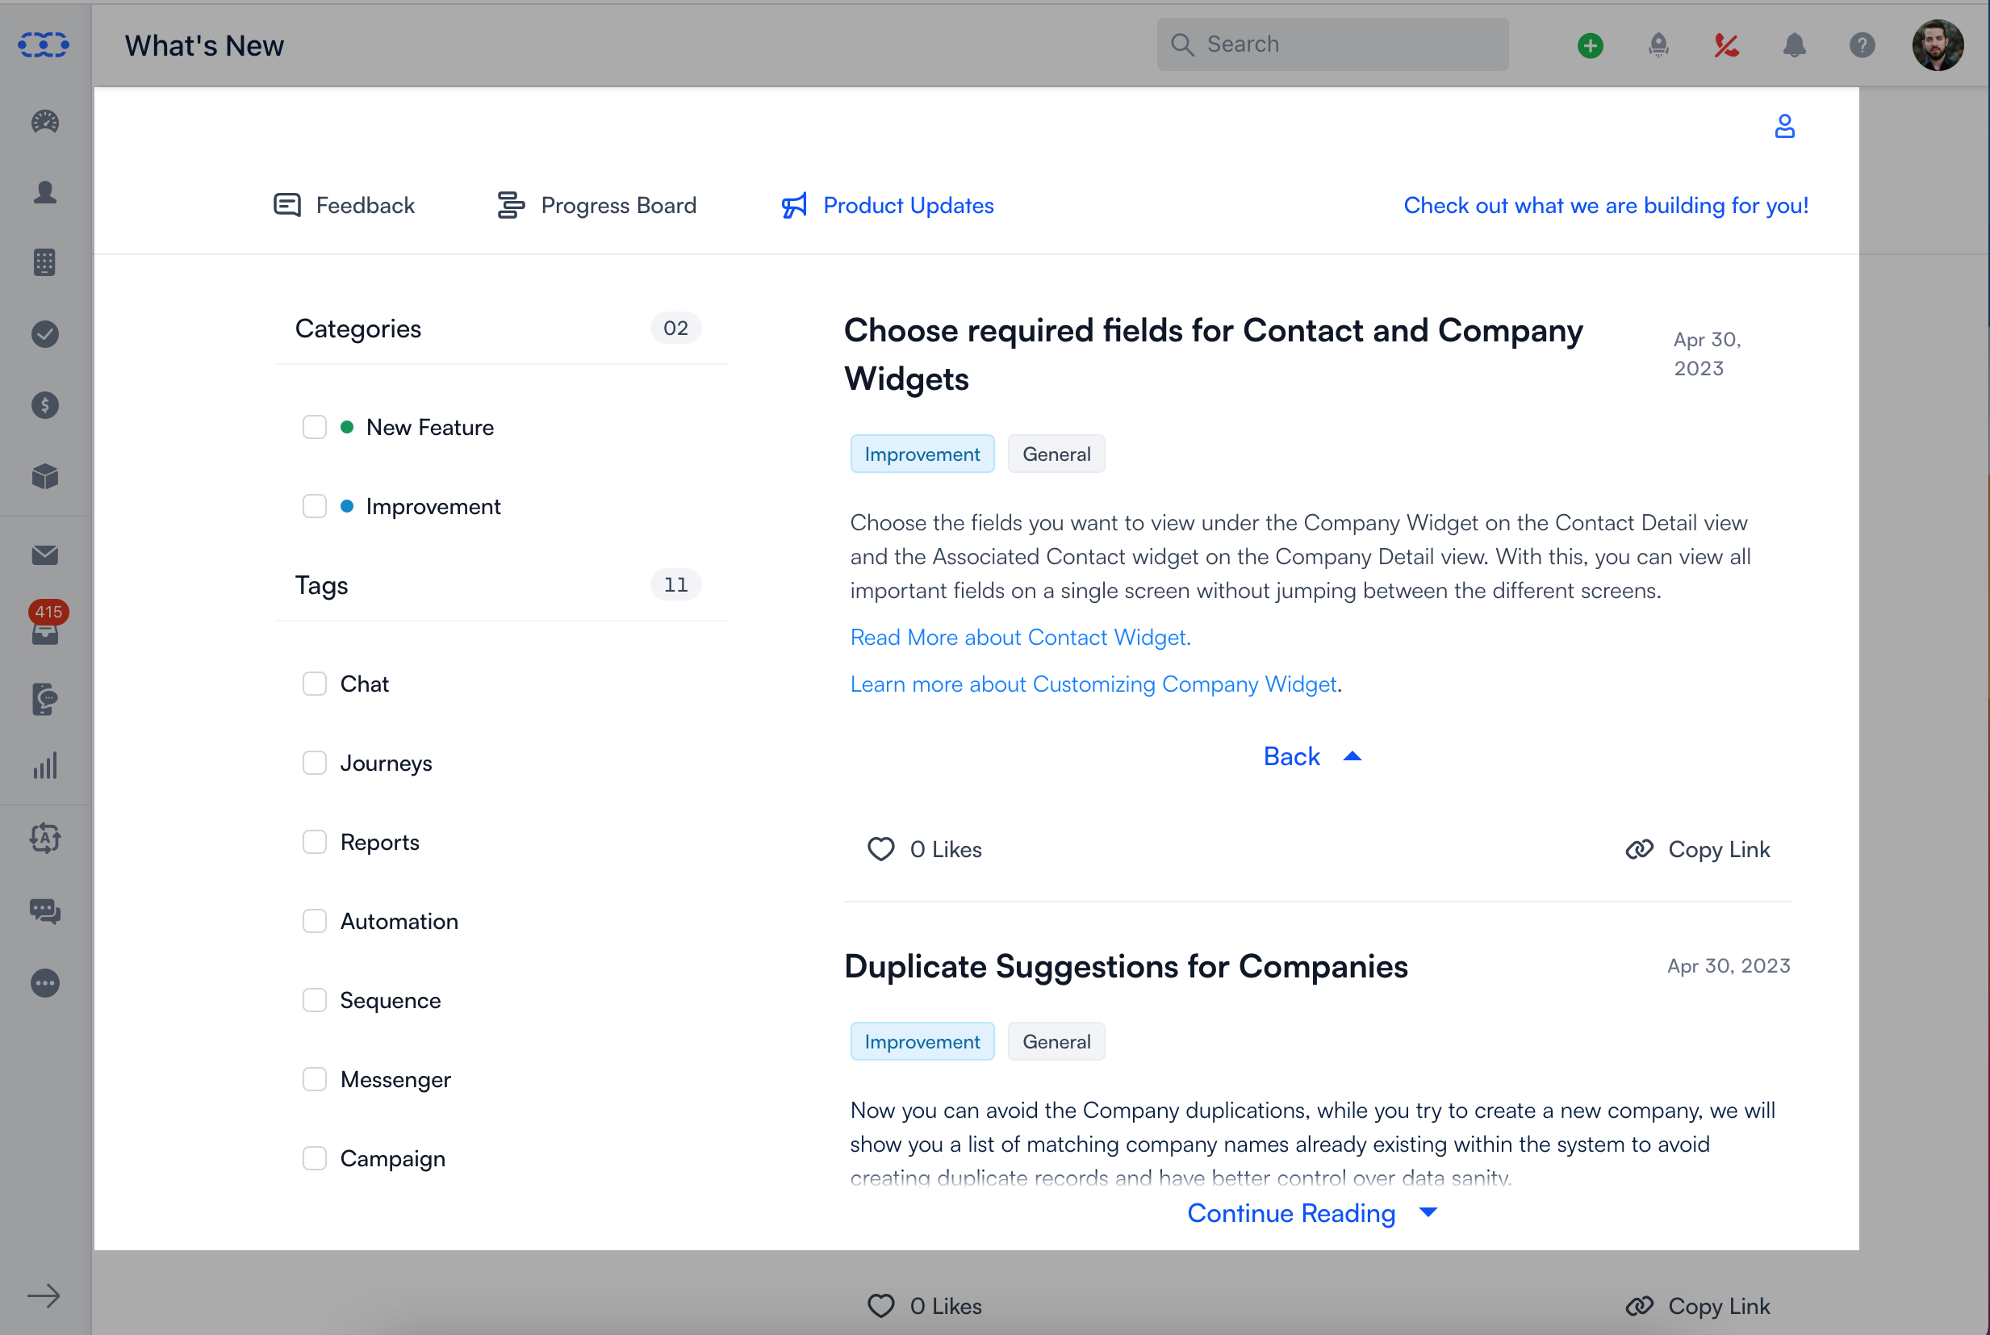This screenshot has width=1990, height=1335.
Task: Toggle the Chat tag checkbox
Action: pyautogui.click(x=315, y=684)
